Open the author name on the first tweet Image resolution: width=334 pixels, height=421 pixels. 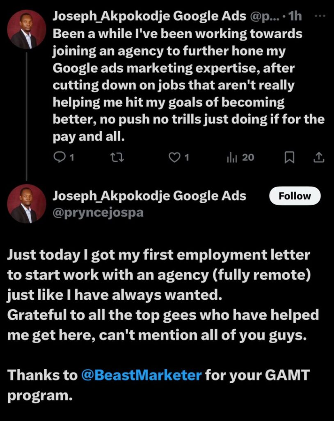149,16
